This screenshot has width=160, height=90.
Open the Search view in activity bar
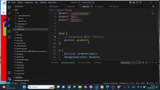(x=9, y=13)
